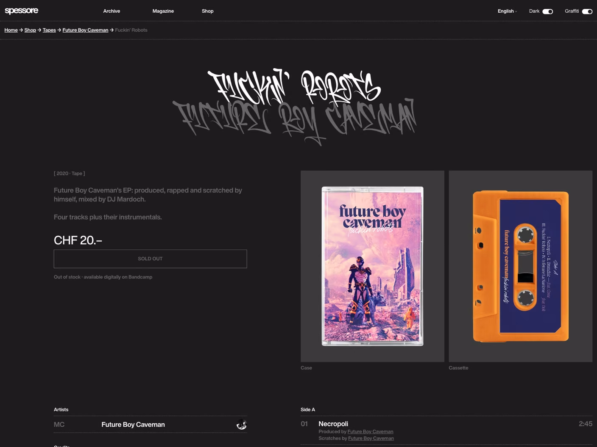The image size is (597, 447).
Task: Open the English language dropdown
Action: pos(507,11)
